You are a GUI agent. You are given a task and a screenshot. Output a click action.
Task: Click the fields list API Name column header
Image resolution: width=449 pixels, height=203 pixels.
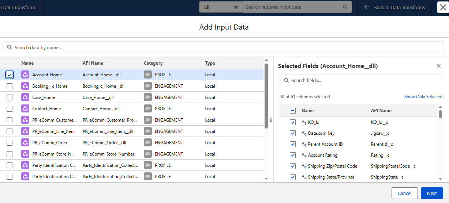point(381,111)
